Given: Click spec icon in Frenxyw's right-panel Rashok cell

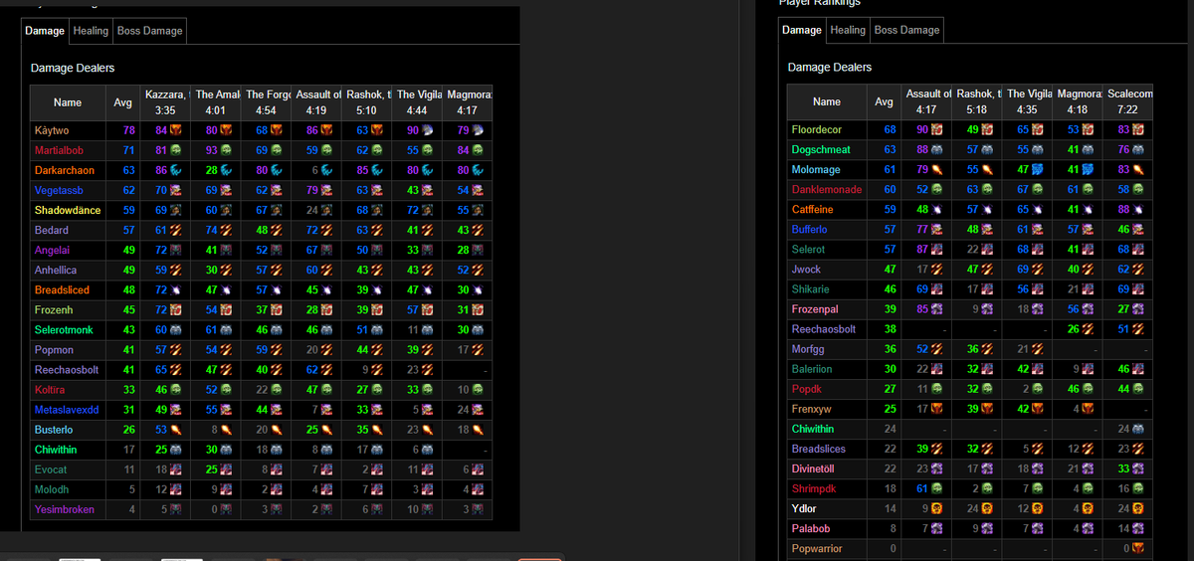Looking at the screenshot, I should click(x=988, y=409).
